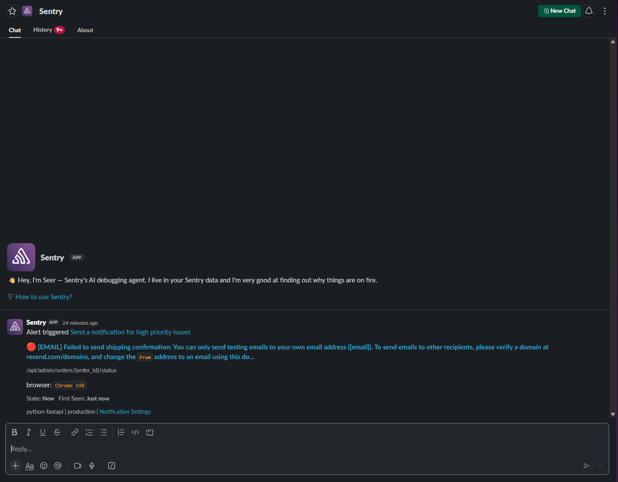Switch to the Chat tab
618x482 pixels.
[x=15, y=30]
